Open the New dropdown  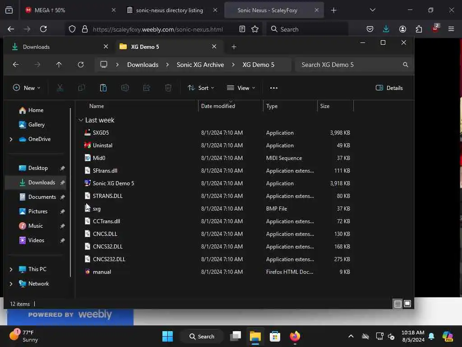point(27,88)
